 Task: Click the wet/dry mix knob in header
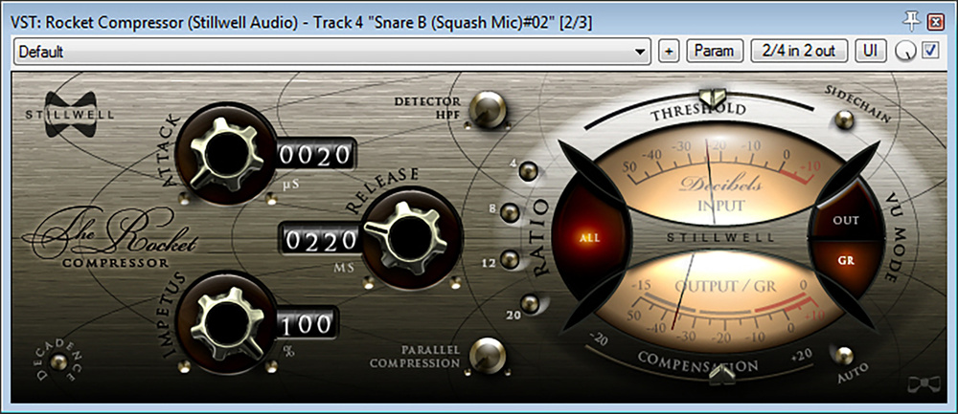tap(903, 52)
